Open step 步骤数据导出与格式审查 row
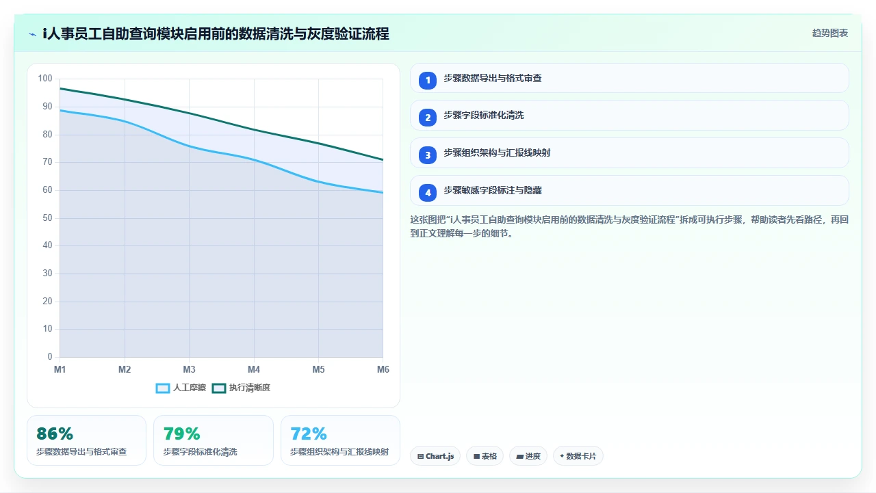The width and height of the screenshot is (876, 493). pyautogui.click(x=630, y=78)
